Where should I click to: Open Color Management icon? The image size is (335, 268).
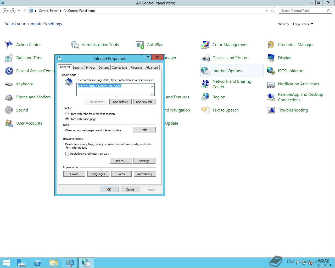tap(205, 45)
